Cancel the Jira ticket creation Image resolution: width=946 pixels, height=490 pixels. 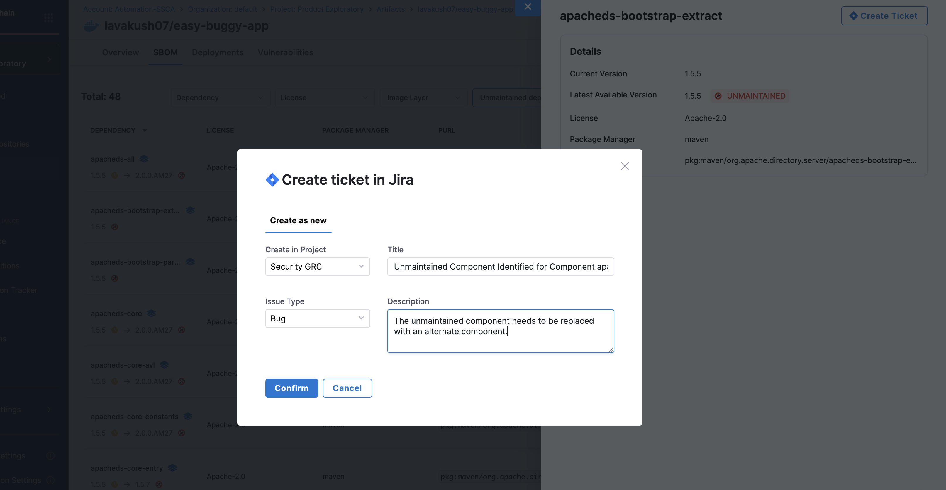pos(347,388)
